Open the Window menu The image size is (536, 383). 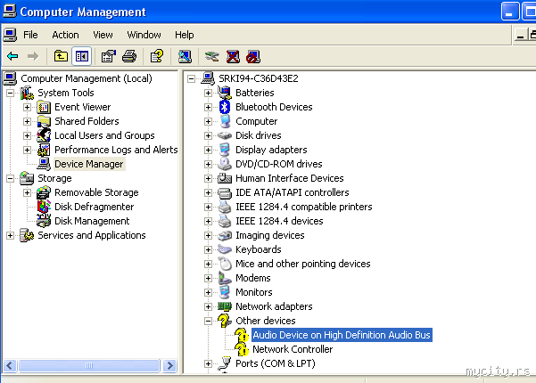coord(144,35)
